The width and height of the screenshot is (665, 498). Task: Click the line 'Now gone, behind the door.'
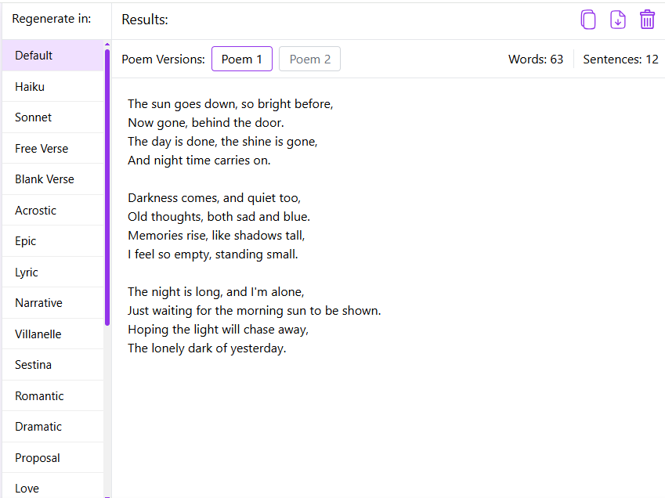tap(206, 123)
